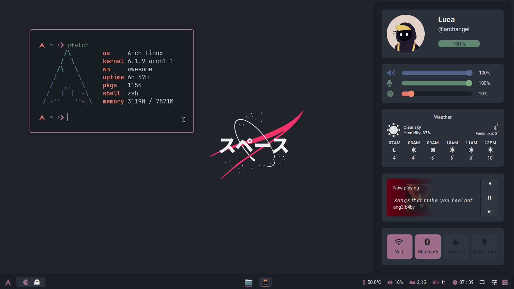The width and height of the screenshot is (514, 289).
Task: Click the uptime value 6h 57m
Action: [x=138, y=77]
